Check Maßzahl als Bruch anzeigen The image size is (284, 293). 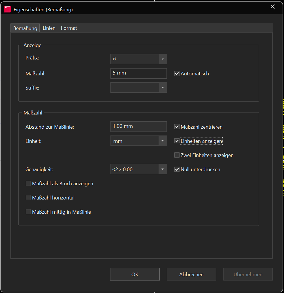28,184
